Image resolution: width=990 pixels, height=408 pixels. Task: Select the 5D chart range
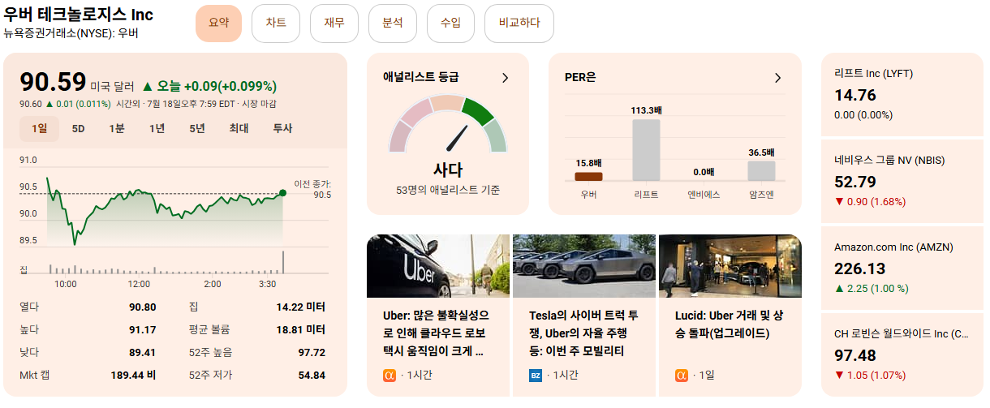tap(79, 128)
